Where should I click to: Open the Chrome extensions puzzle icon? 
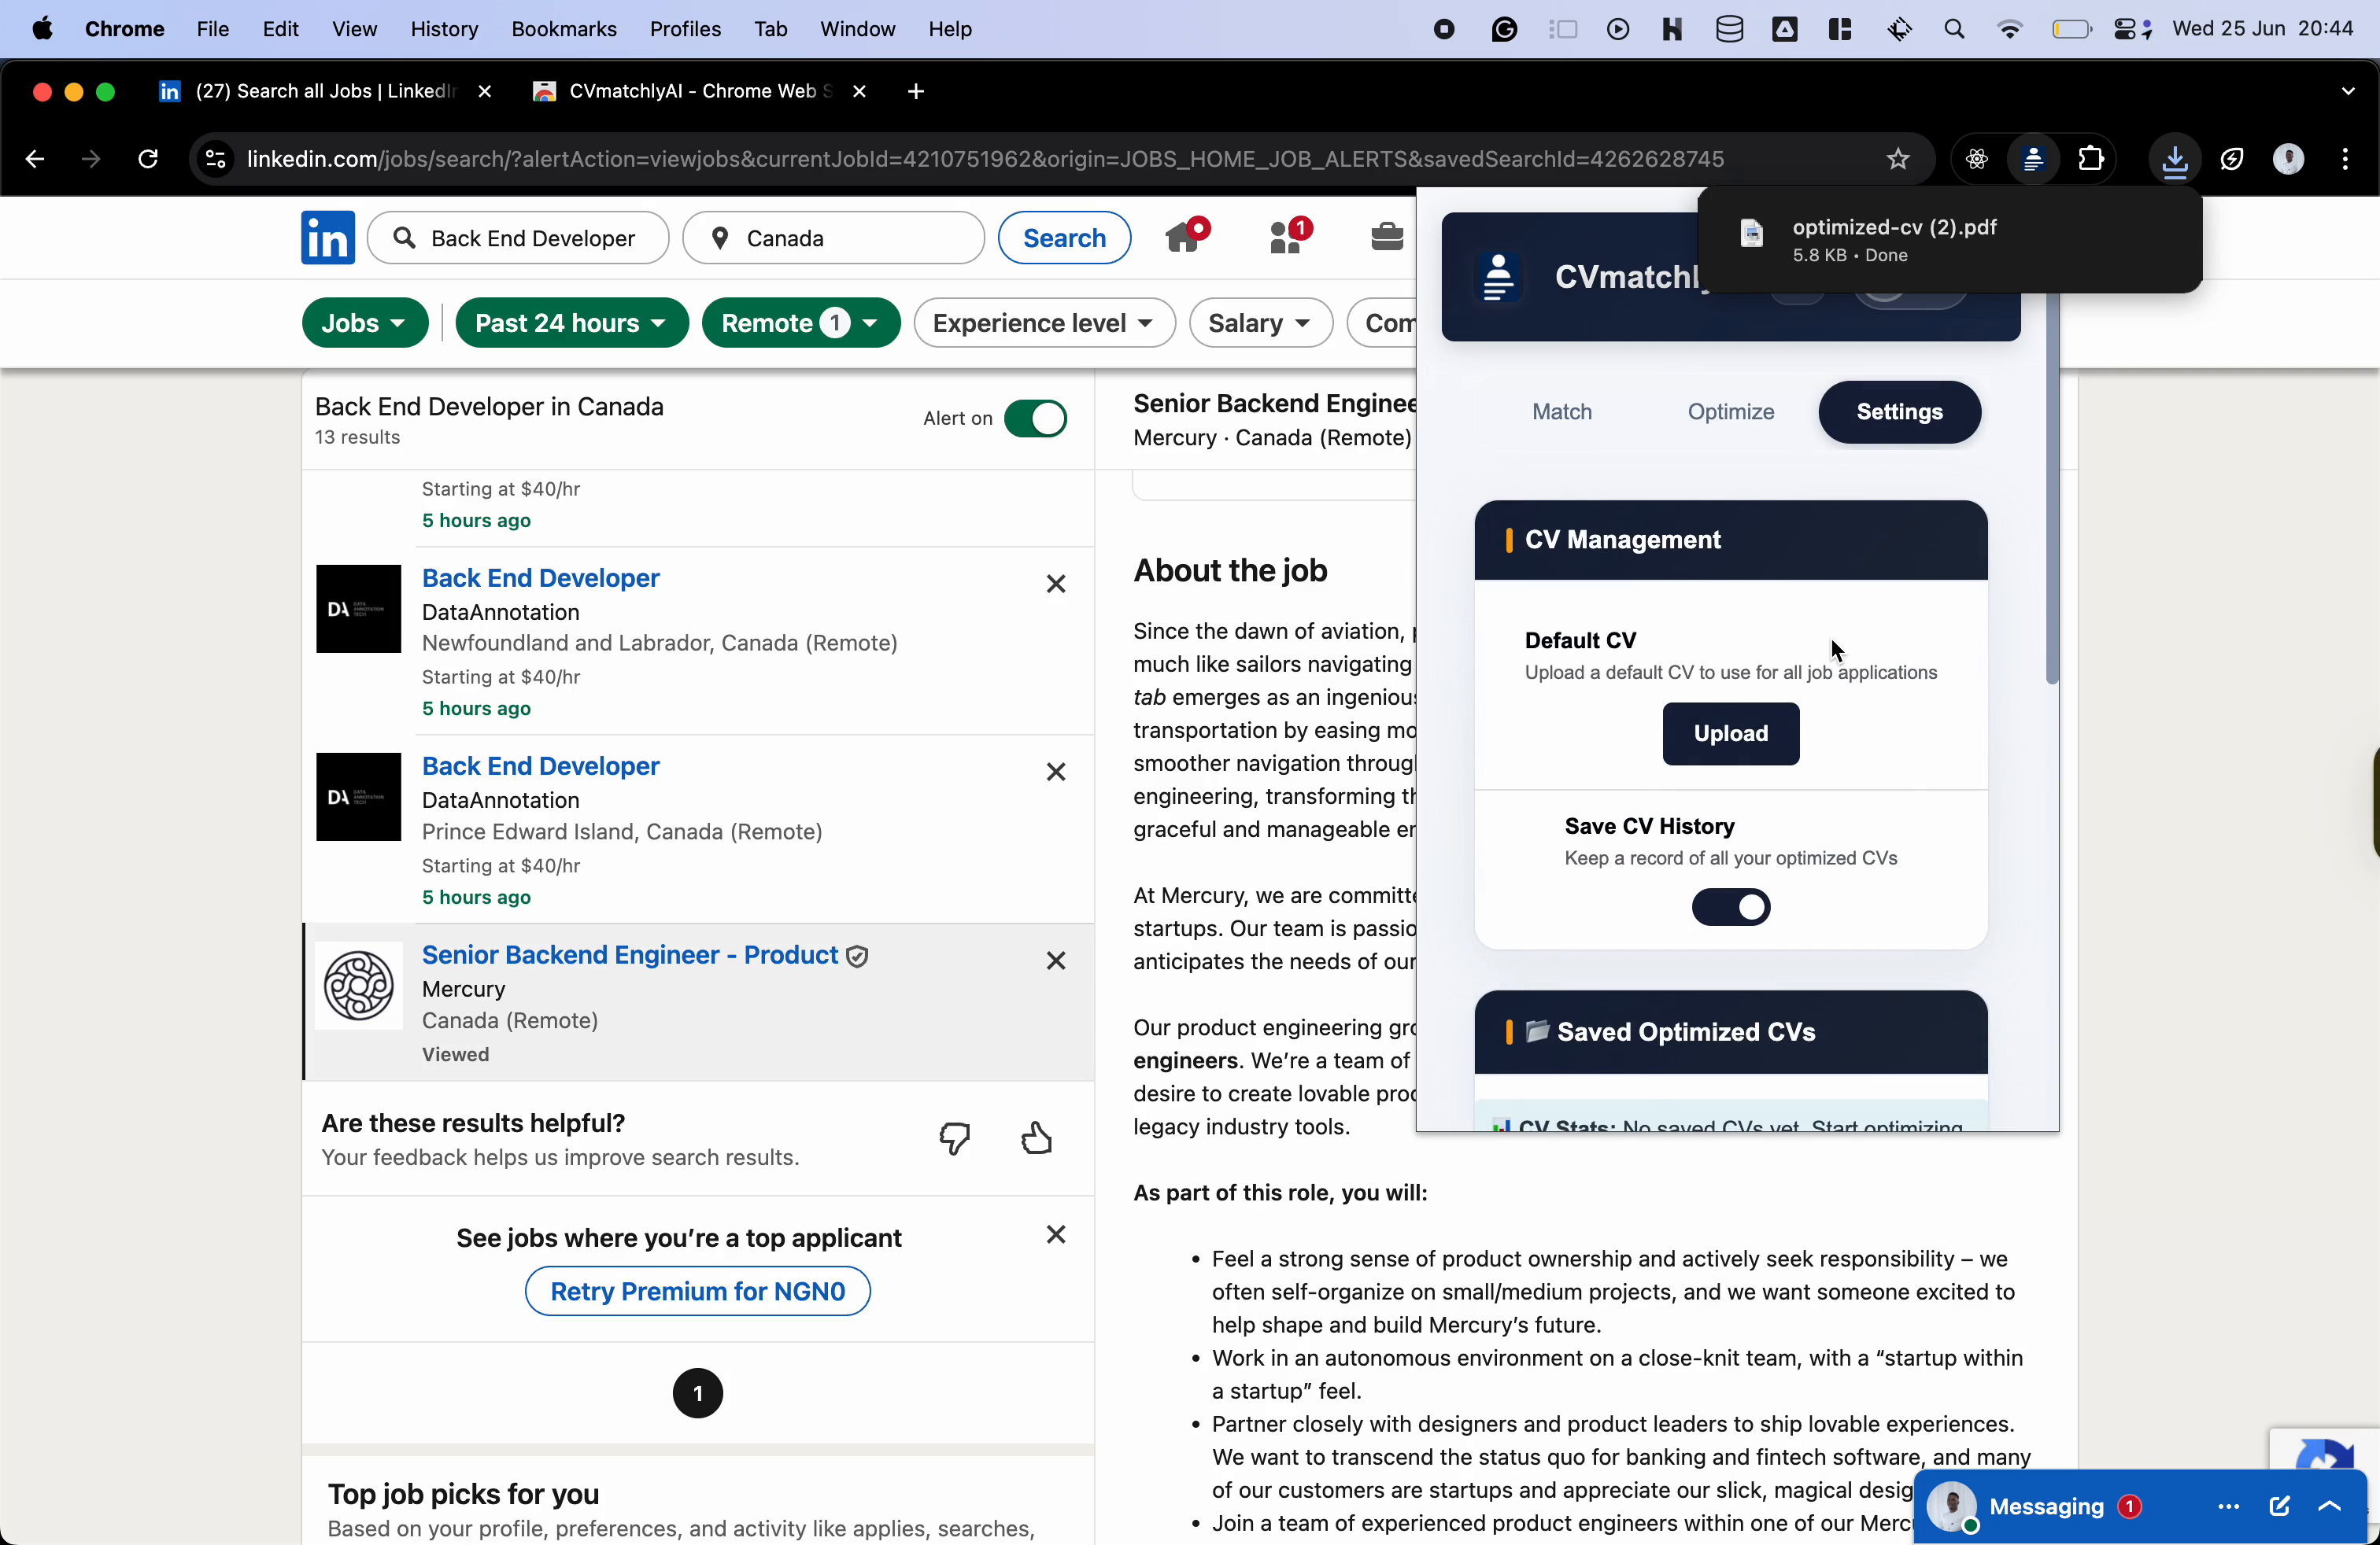click(x=2091, y=159)
